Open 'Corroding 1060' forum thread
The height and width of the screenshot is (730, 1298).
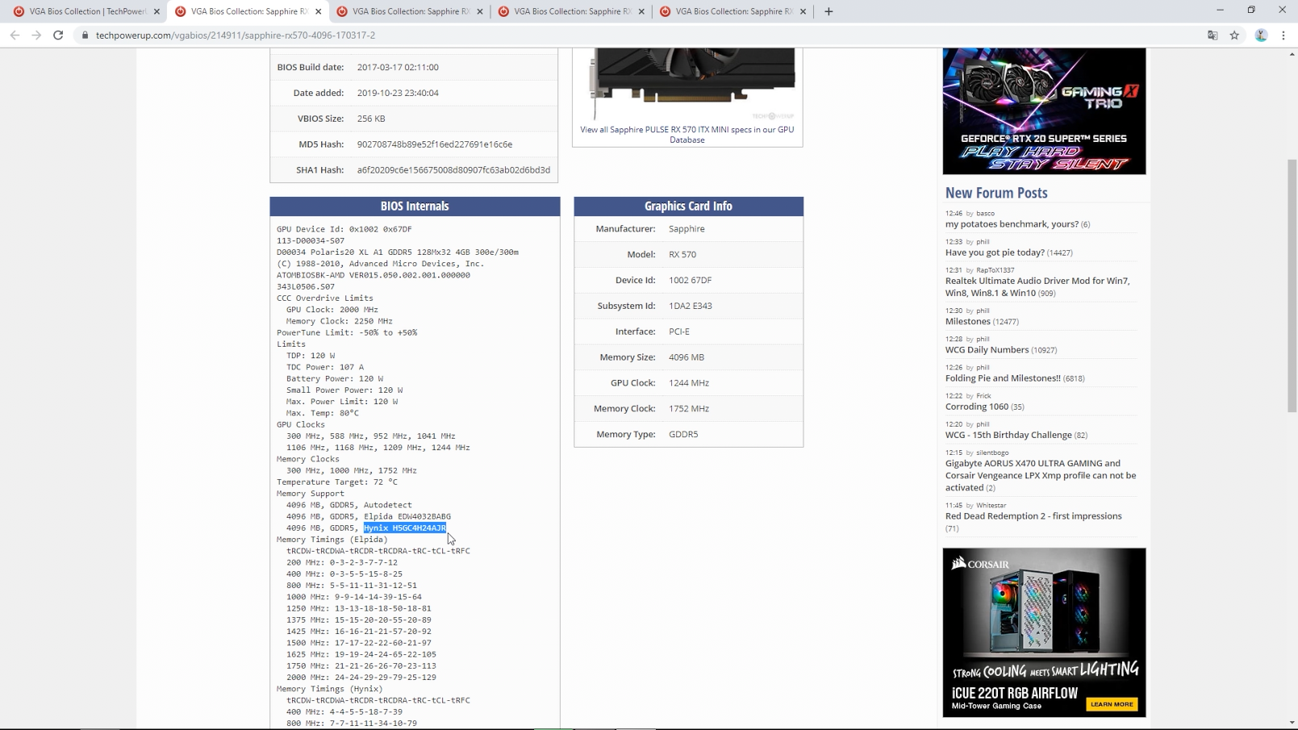pos(977,407)
